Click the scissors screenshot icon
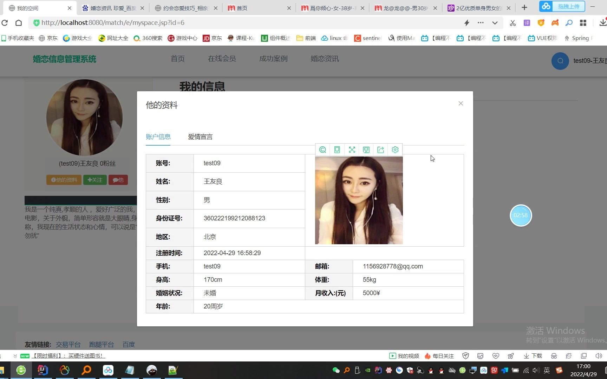The height and width of the screenshot is (379, 607). pos(513,23)
